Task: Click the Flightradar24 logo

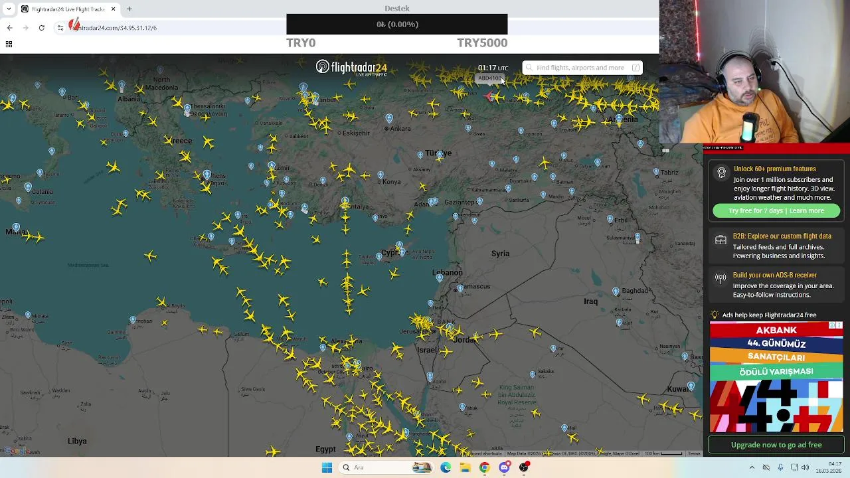Action: pyautogui.click(x=351, y=68)
